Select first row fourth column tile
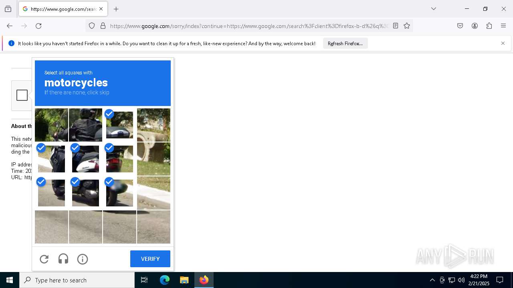This screenshot has width=513, height=288. point(153,125)
